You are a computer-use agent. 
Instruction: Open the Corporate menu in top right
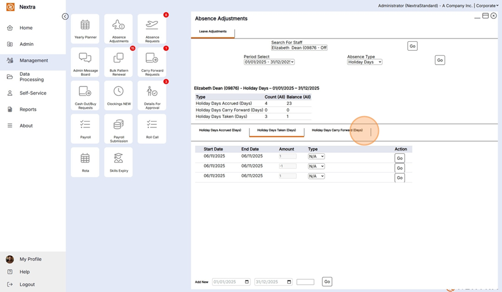487,6
